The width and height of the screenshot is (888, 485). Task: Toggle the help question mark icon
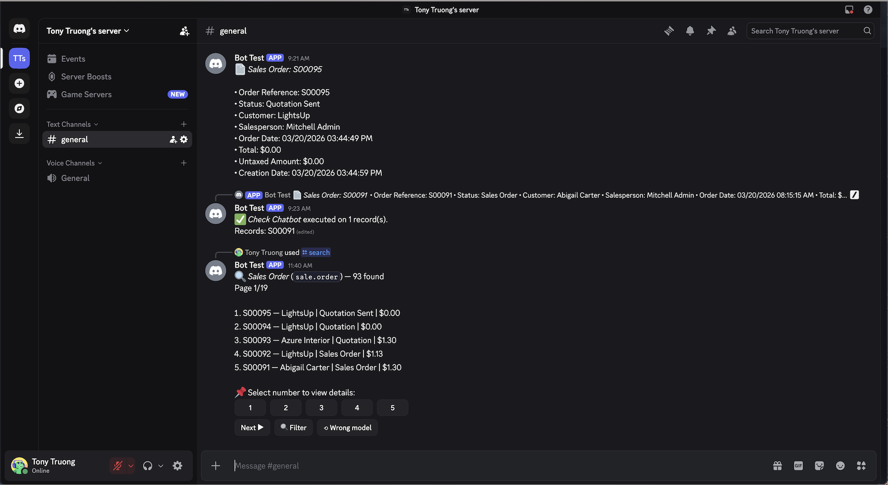click(x=868, y=9)
